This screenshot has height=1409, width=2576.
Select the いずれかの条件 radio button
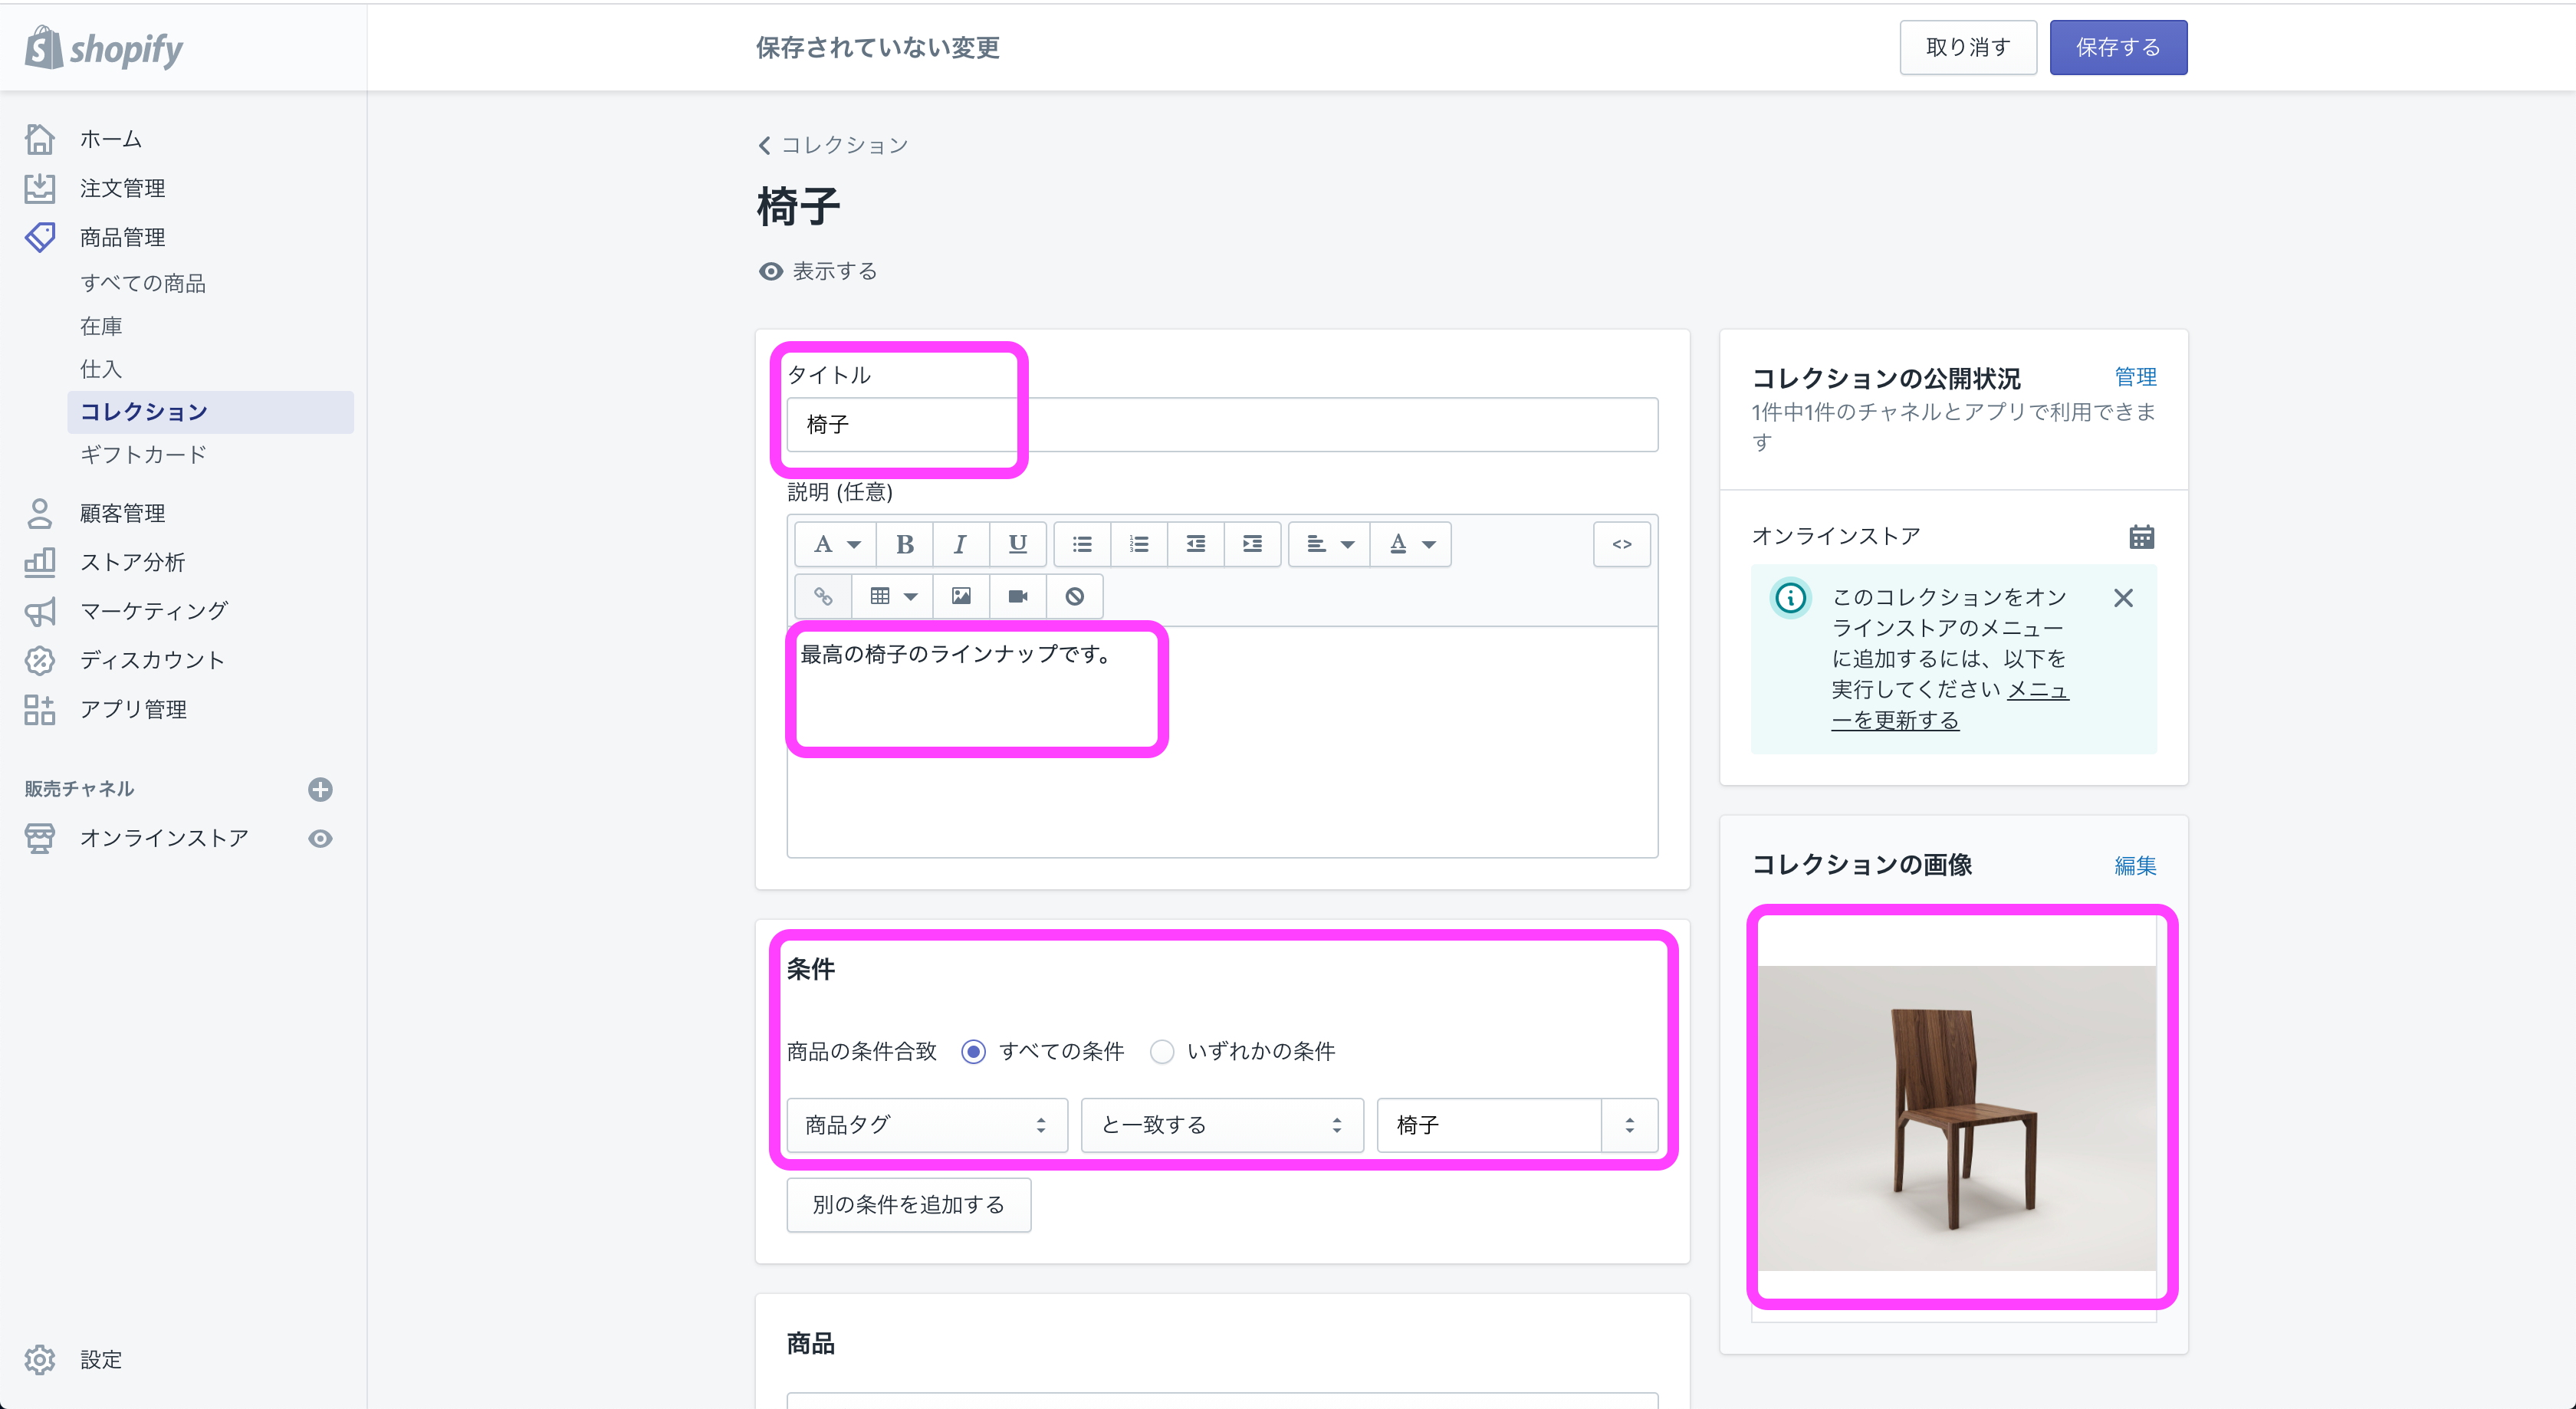[1162, 1051]
